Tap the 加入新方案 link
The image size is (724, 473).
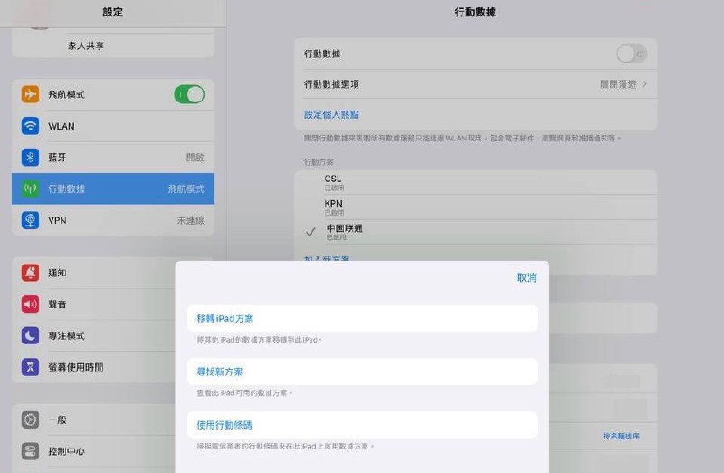click(x=327, y=259)
